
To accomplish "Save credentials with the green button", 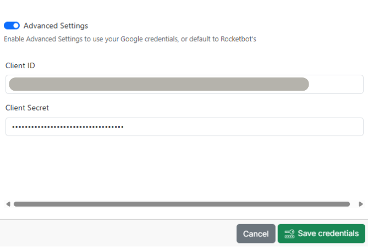I will 321,234.
